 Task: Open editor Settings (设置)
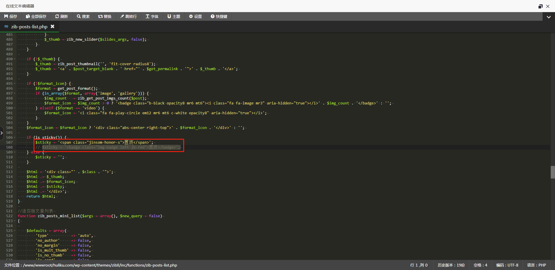pyautogui.click(x=195, y=16)
